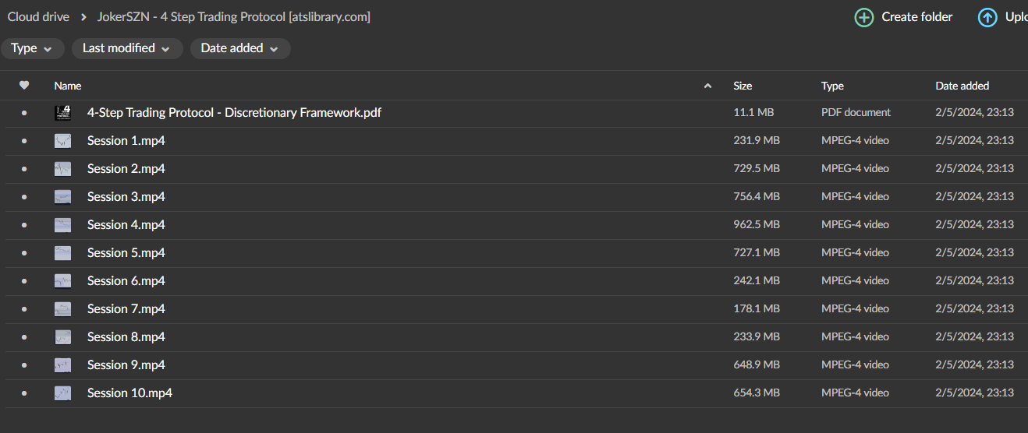The height and width of the screenshot is (433, 1028).
Task: Toggle favorite dot for Session 3.mp4
Action: (24, 197)
